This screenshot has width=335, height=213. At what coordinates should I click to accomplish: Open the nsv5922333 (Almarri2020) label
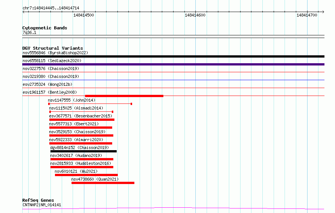point(76,140)
